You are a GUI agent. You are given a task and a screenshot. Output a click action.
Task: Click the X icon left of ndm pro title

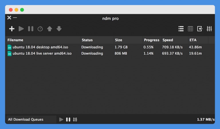[x=9, y=18]
